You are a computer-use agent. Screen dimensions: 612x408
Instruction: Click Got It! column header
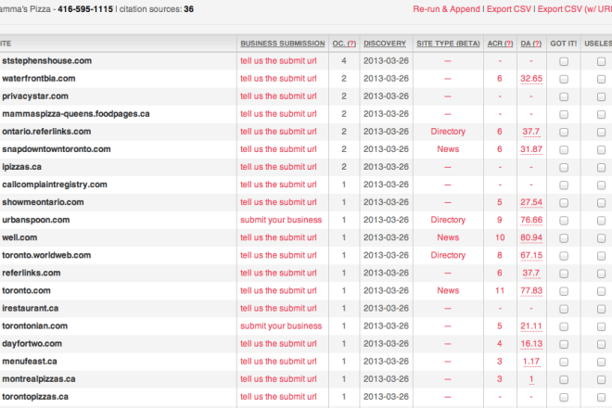[x=563, y=44]
